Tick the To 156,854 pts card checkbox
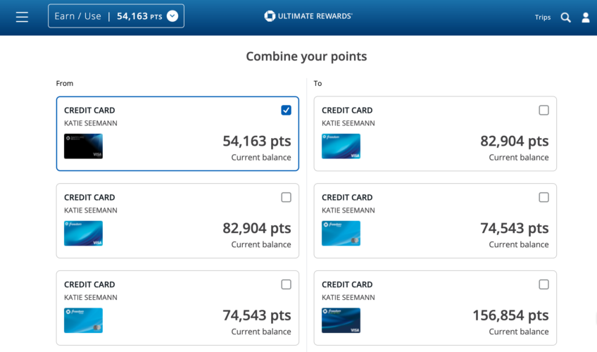Viewport: 597px width, 352px height. [543, 284]
